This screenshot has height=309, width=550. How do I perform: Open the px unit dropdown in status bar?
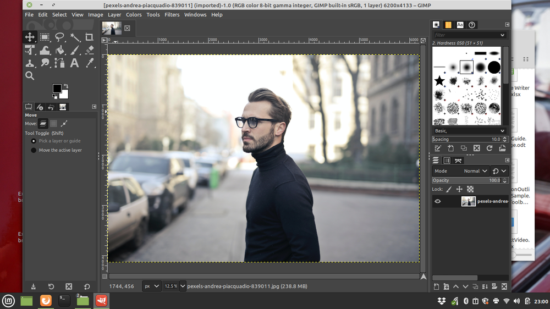click(x=152, y=286)
